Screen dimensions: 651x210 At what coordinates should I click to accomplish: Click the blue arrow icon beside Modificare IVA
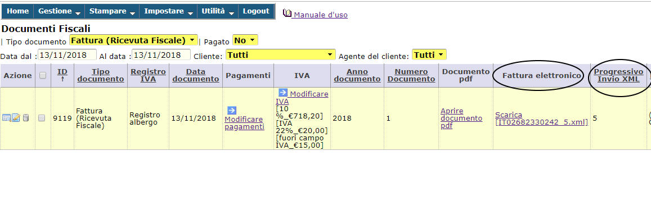coord(283,93)
